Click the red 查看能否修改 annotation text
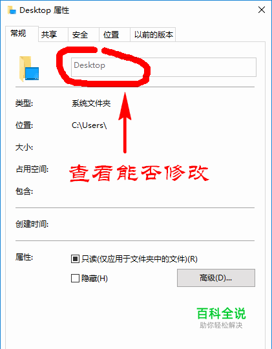Screen dimensions: 272x349 (139, 173)
